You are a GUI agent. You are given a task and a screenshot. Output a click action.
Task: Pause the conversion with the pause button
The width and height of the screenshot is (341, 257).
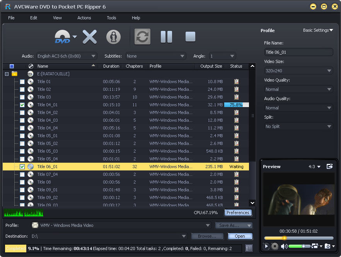click(166, 37)
